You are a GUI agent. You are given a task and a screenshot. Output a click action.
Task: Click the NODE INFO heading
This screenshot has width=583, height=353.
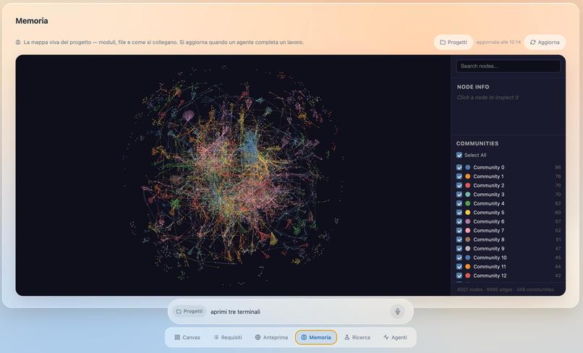pyautogui.click(x=473, y=87)
